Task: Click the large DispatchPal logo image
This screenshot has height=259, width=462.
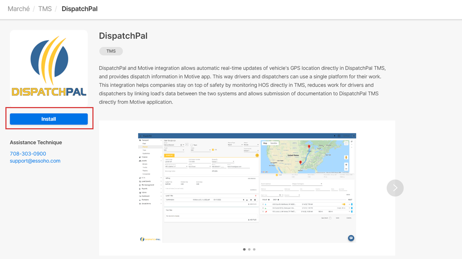Action: pyautogui.click(x=49, y=68)
